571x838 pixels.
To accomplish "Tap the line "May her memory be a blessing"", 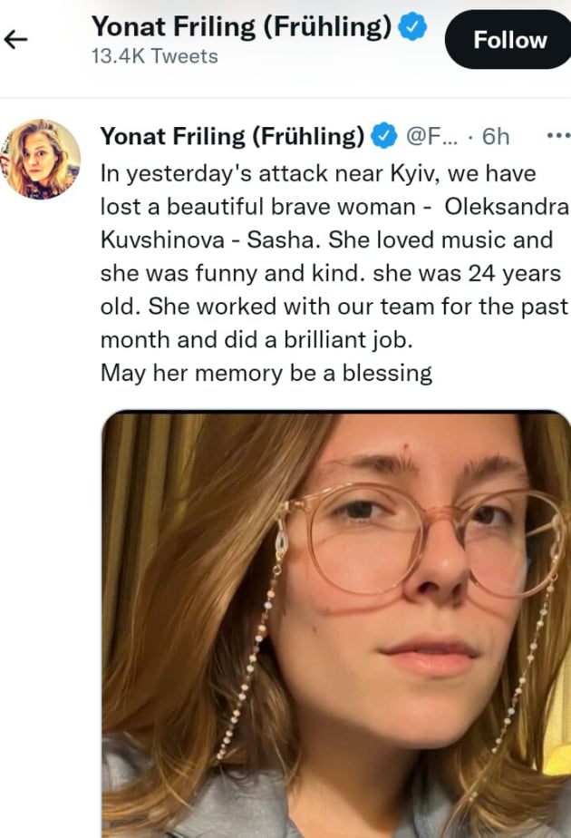I will coord(266,373).
